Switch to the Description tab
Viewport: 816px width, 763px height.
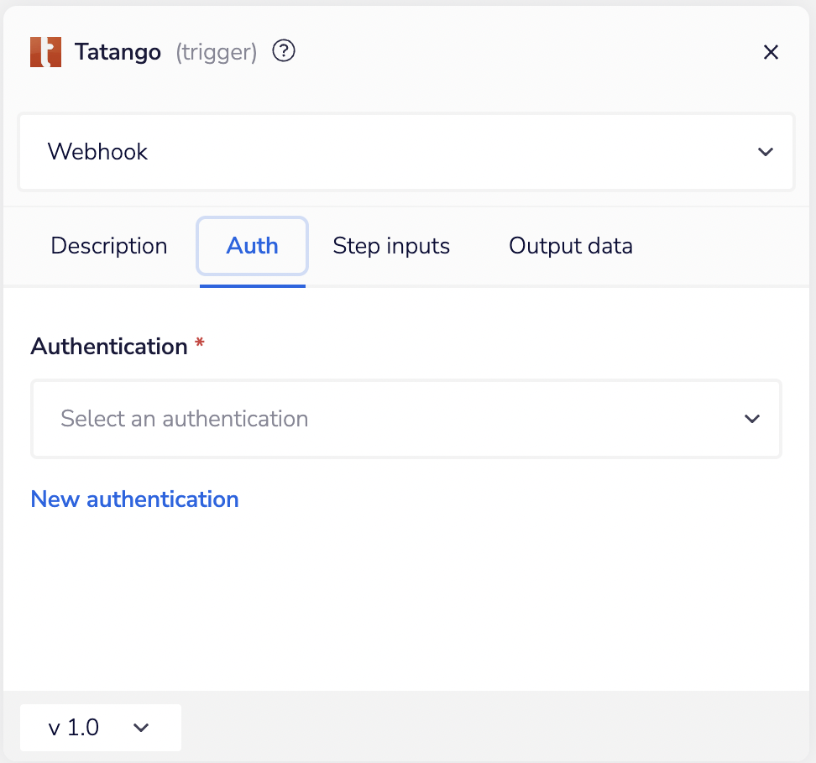pos(109,246)
